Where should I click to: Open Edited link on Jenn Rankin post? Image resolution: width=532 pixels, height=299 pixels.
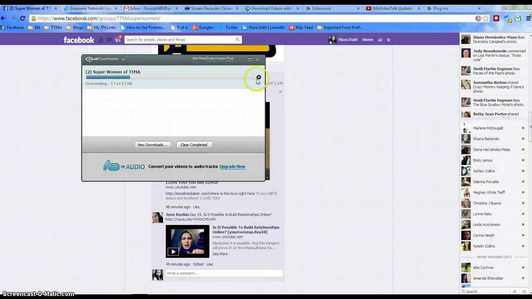[198, 264]
